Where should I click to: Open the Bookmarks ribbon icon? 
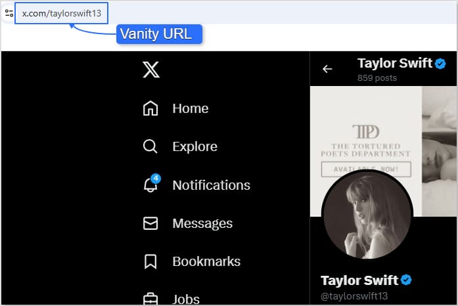tap(150, 261)
